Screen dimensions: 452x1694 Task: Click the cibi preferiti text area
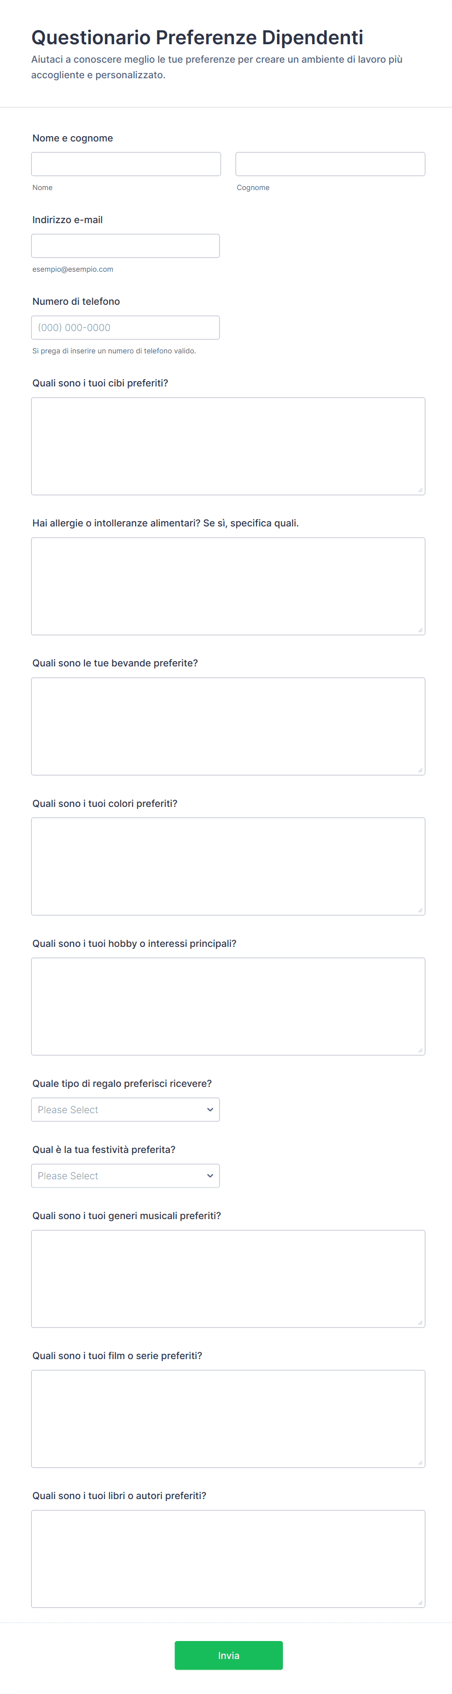pos(227,445)
